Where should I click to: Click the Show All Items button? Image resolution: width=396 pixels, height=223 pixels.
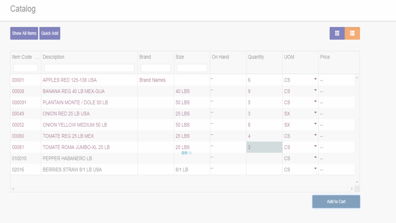(x=24, y=33)
